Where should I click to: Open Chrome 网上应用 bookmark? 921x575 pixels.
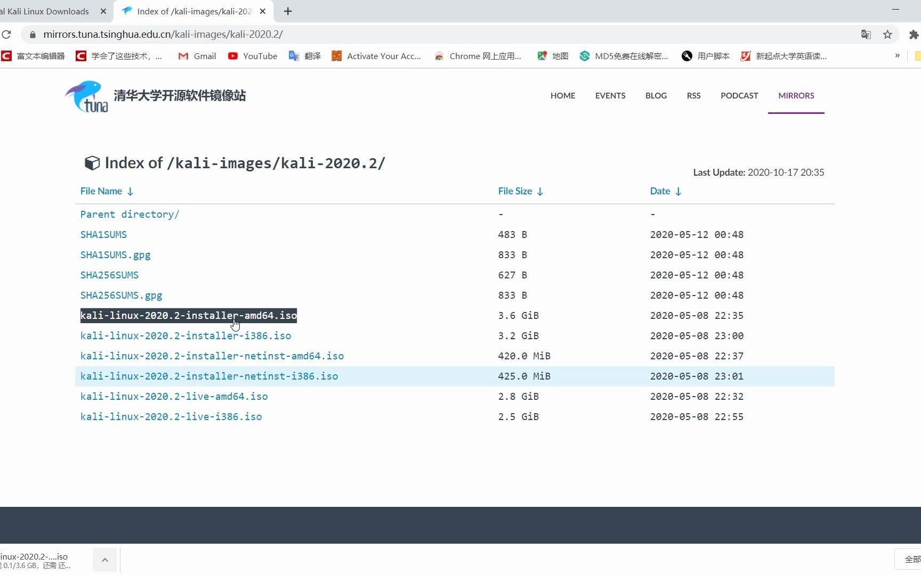(x=478, y=56)
